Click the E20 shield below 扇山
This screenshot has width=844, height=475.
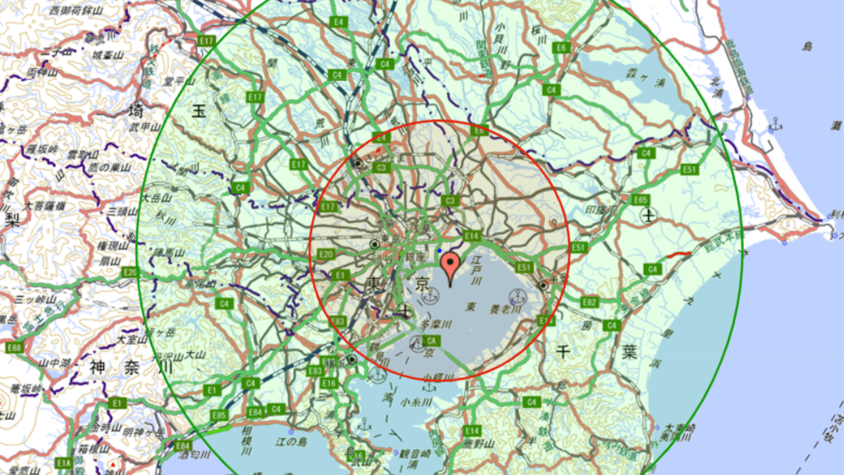[x=130, y=272]
